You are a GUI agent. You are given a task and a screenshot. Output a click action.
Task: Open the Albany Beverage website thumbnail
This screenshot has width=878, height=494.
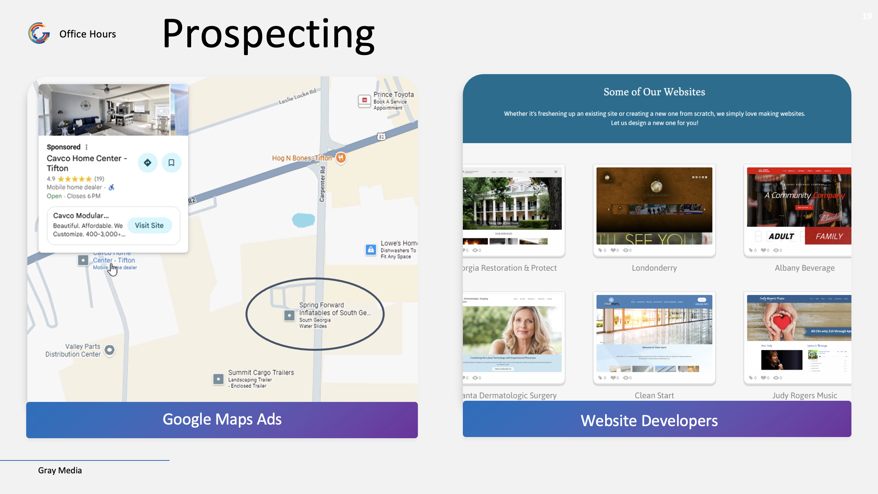(799, 206)
